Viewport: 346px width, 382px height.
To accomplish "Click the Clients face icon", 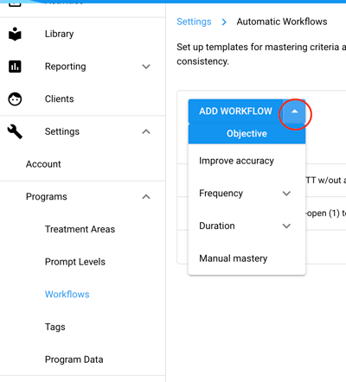I will click(x=15, y=99).
